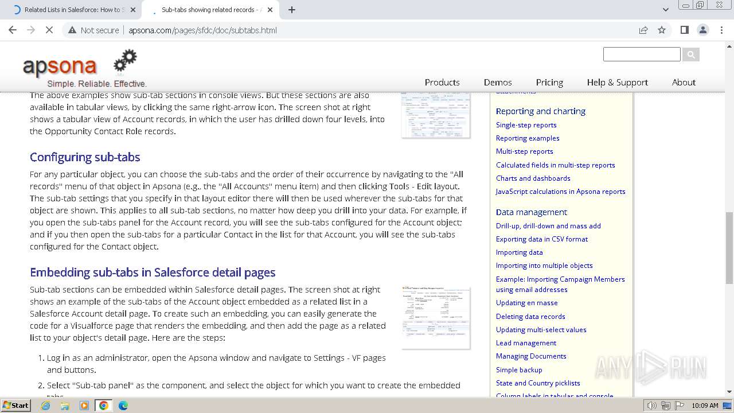Open the Demos menu
The image size is (734, 413).
pos(498,82)
